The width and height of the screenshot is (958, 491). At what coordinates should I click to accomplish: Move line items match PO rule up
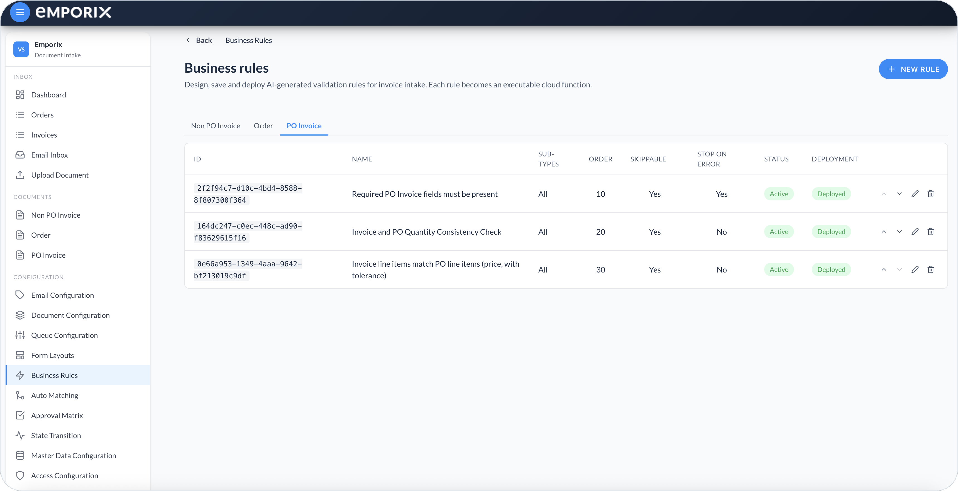pyautogui.click(x=884, y=269)
